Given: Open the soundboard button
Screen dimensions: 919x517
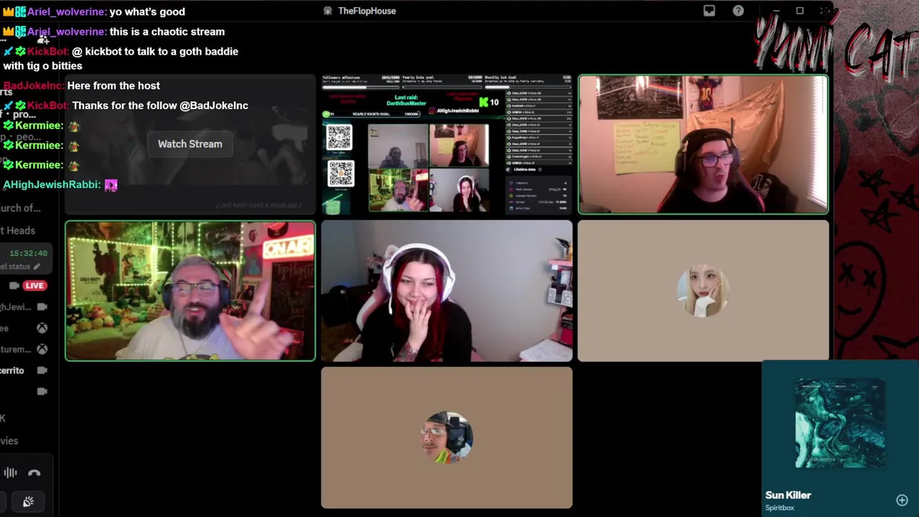Looking at the screenshot, I should click(x=28, y=502).
